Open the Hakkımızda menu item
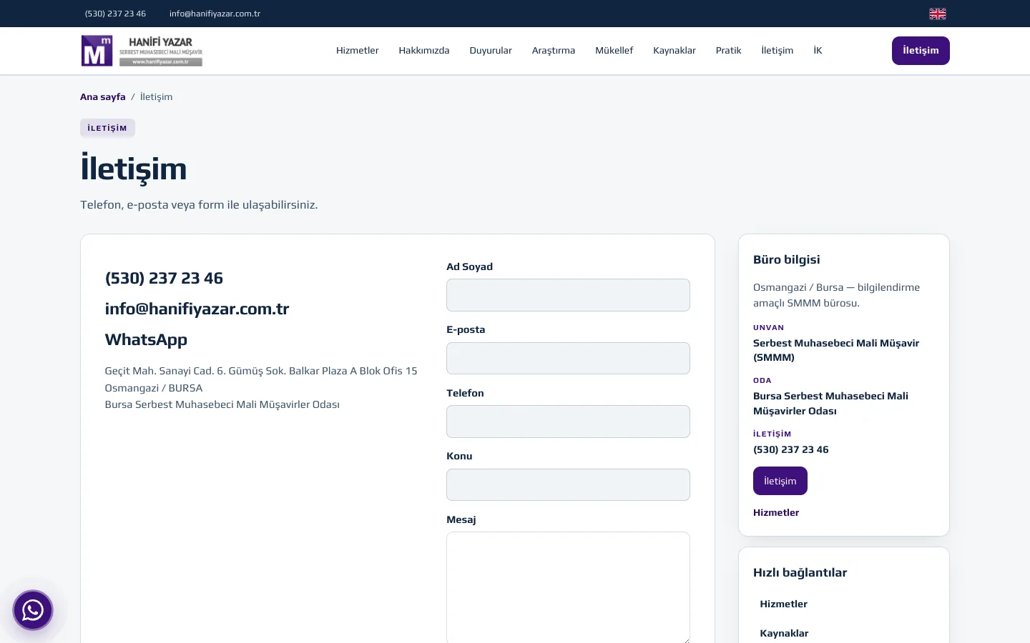The image size is (1030, 643). (x=424, y=51)
